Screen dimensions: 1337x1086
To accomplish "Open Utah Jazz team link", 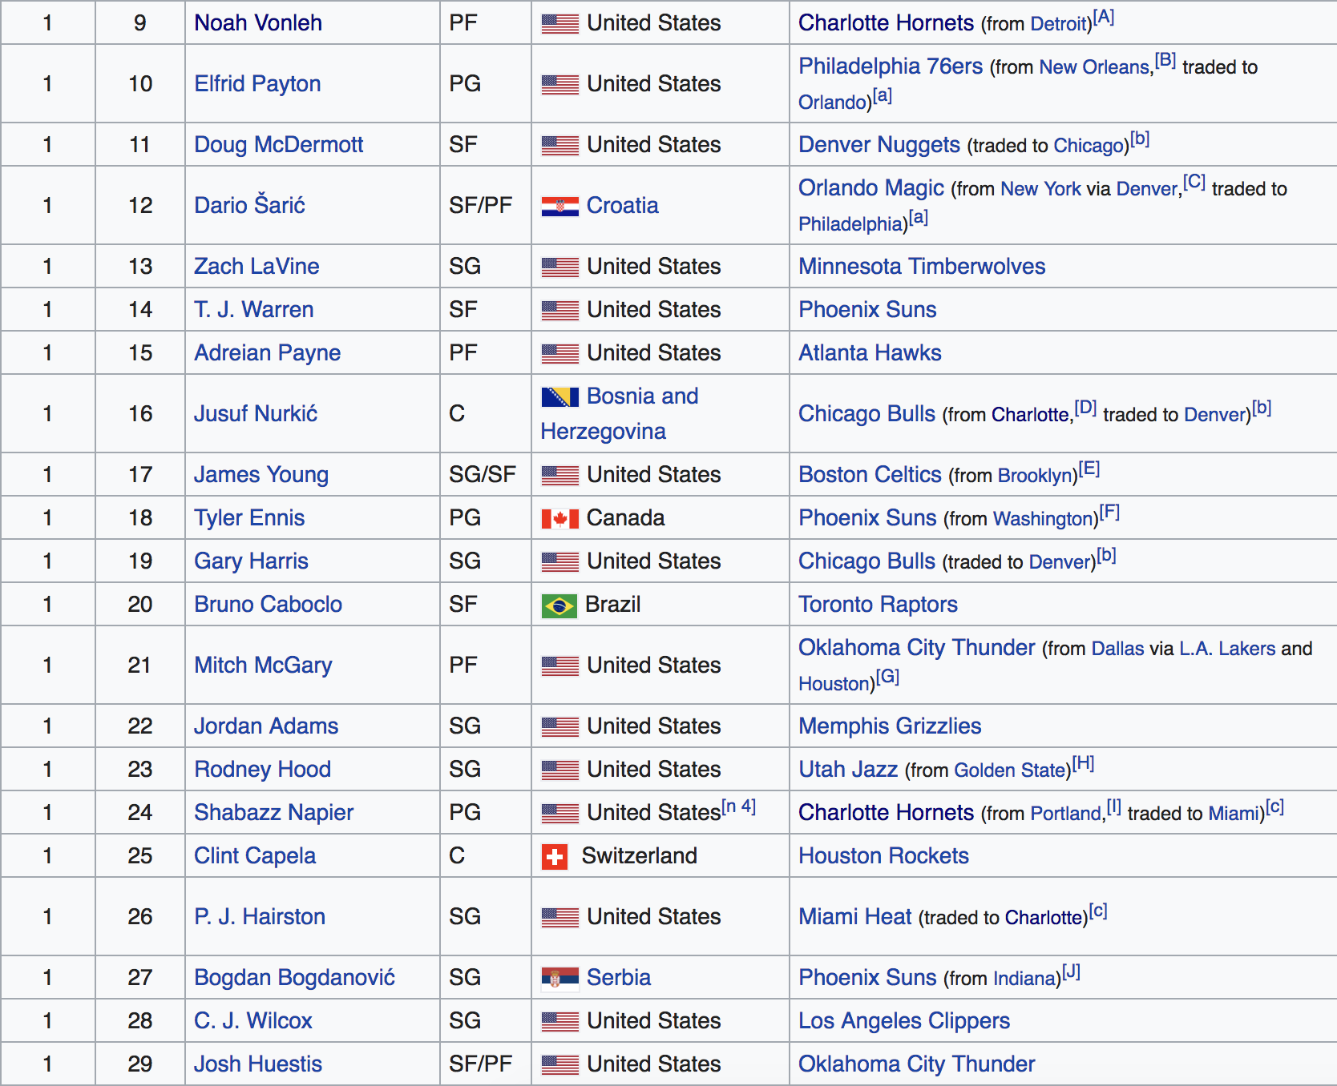I will [x=848, y=769].
